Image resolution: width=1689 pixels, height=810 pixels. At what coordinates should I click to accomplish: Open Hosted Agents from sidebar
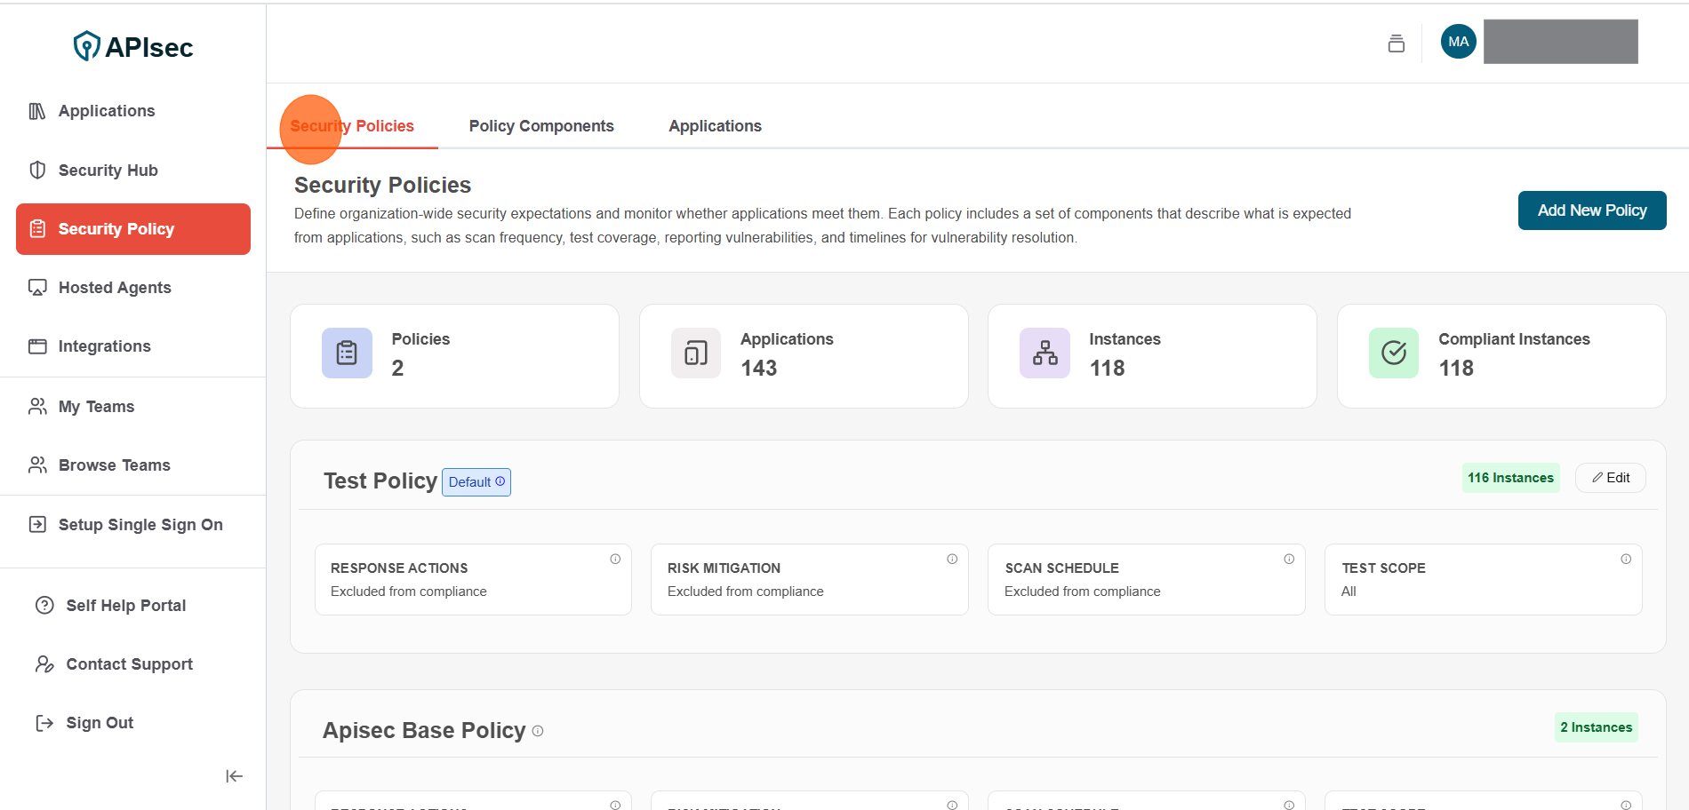115,288
